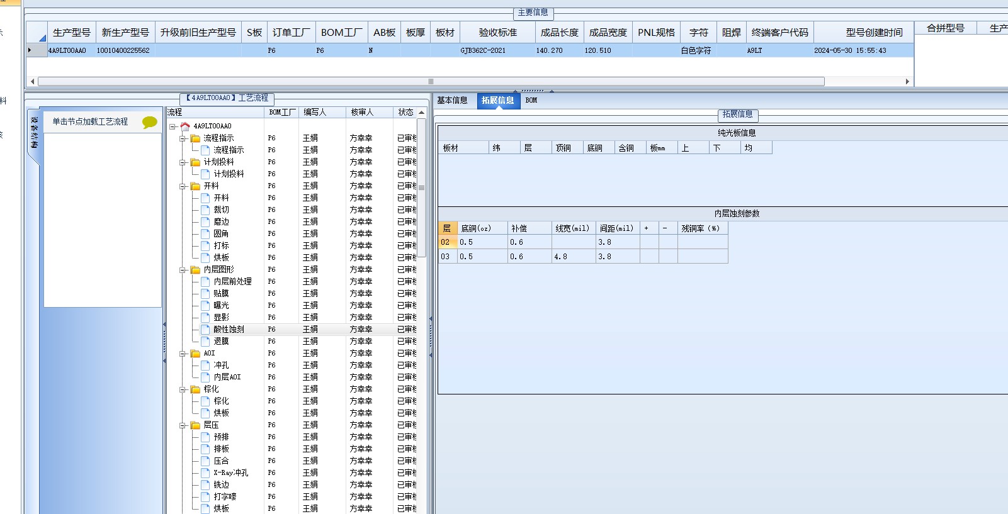Click the document icon beside 裁切
The height and width of the screenshot is (514, 1008).
205,210
